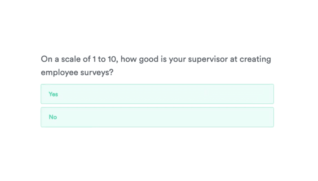Pick the top mint-colored answer box
Screen dimensions: 318x181
point(157,94)
